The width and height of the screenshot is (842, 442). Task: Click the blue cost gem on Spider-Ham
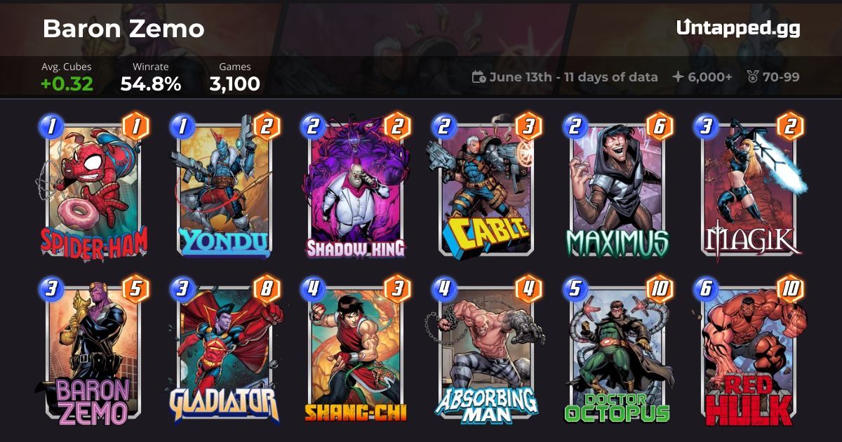(x=51, y=126)
